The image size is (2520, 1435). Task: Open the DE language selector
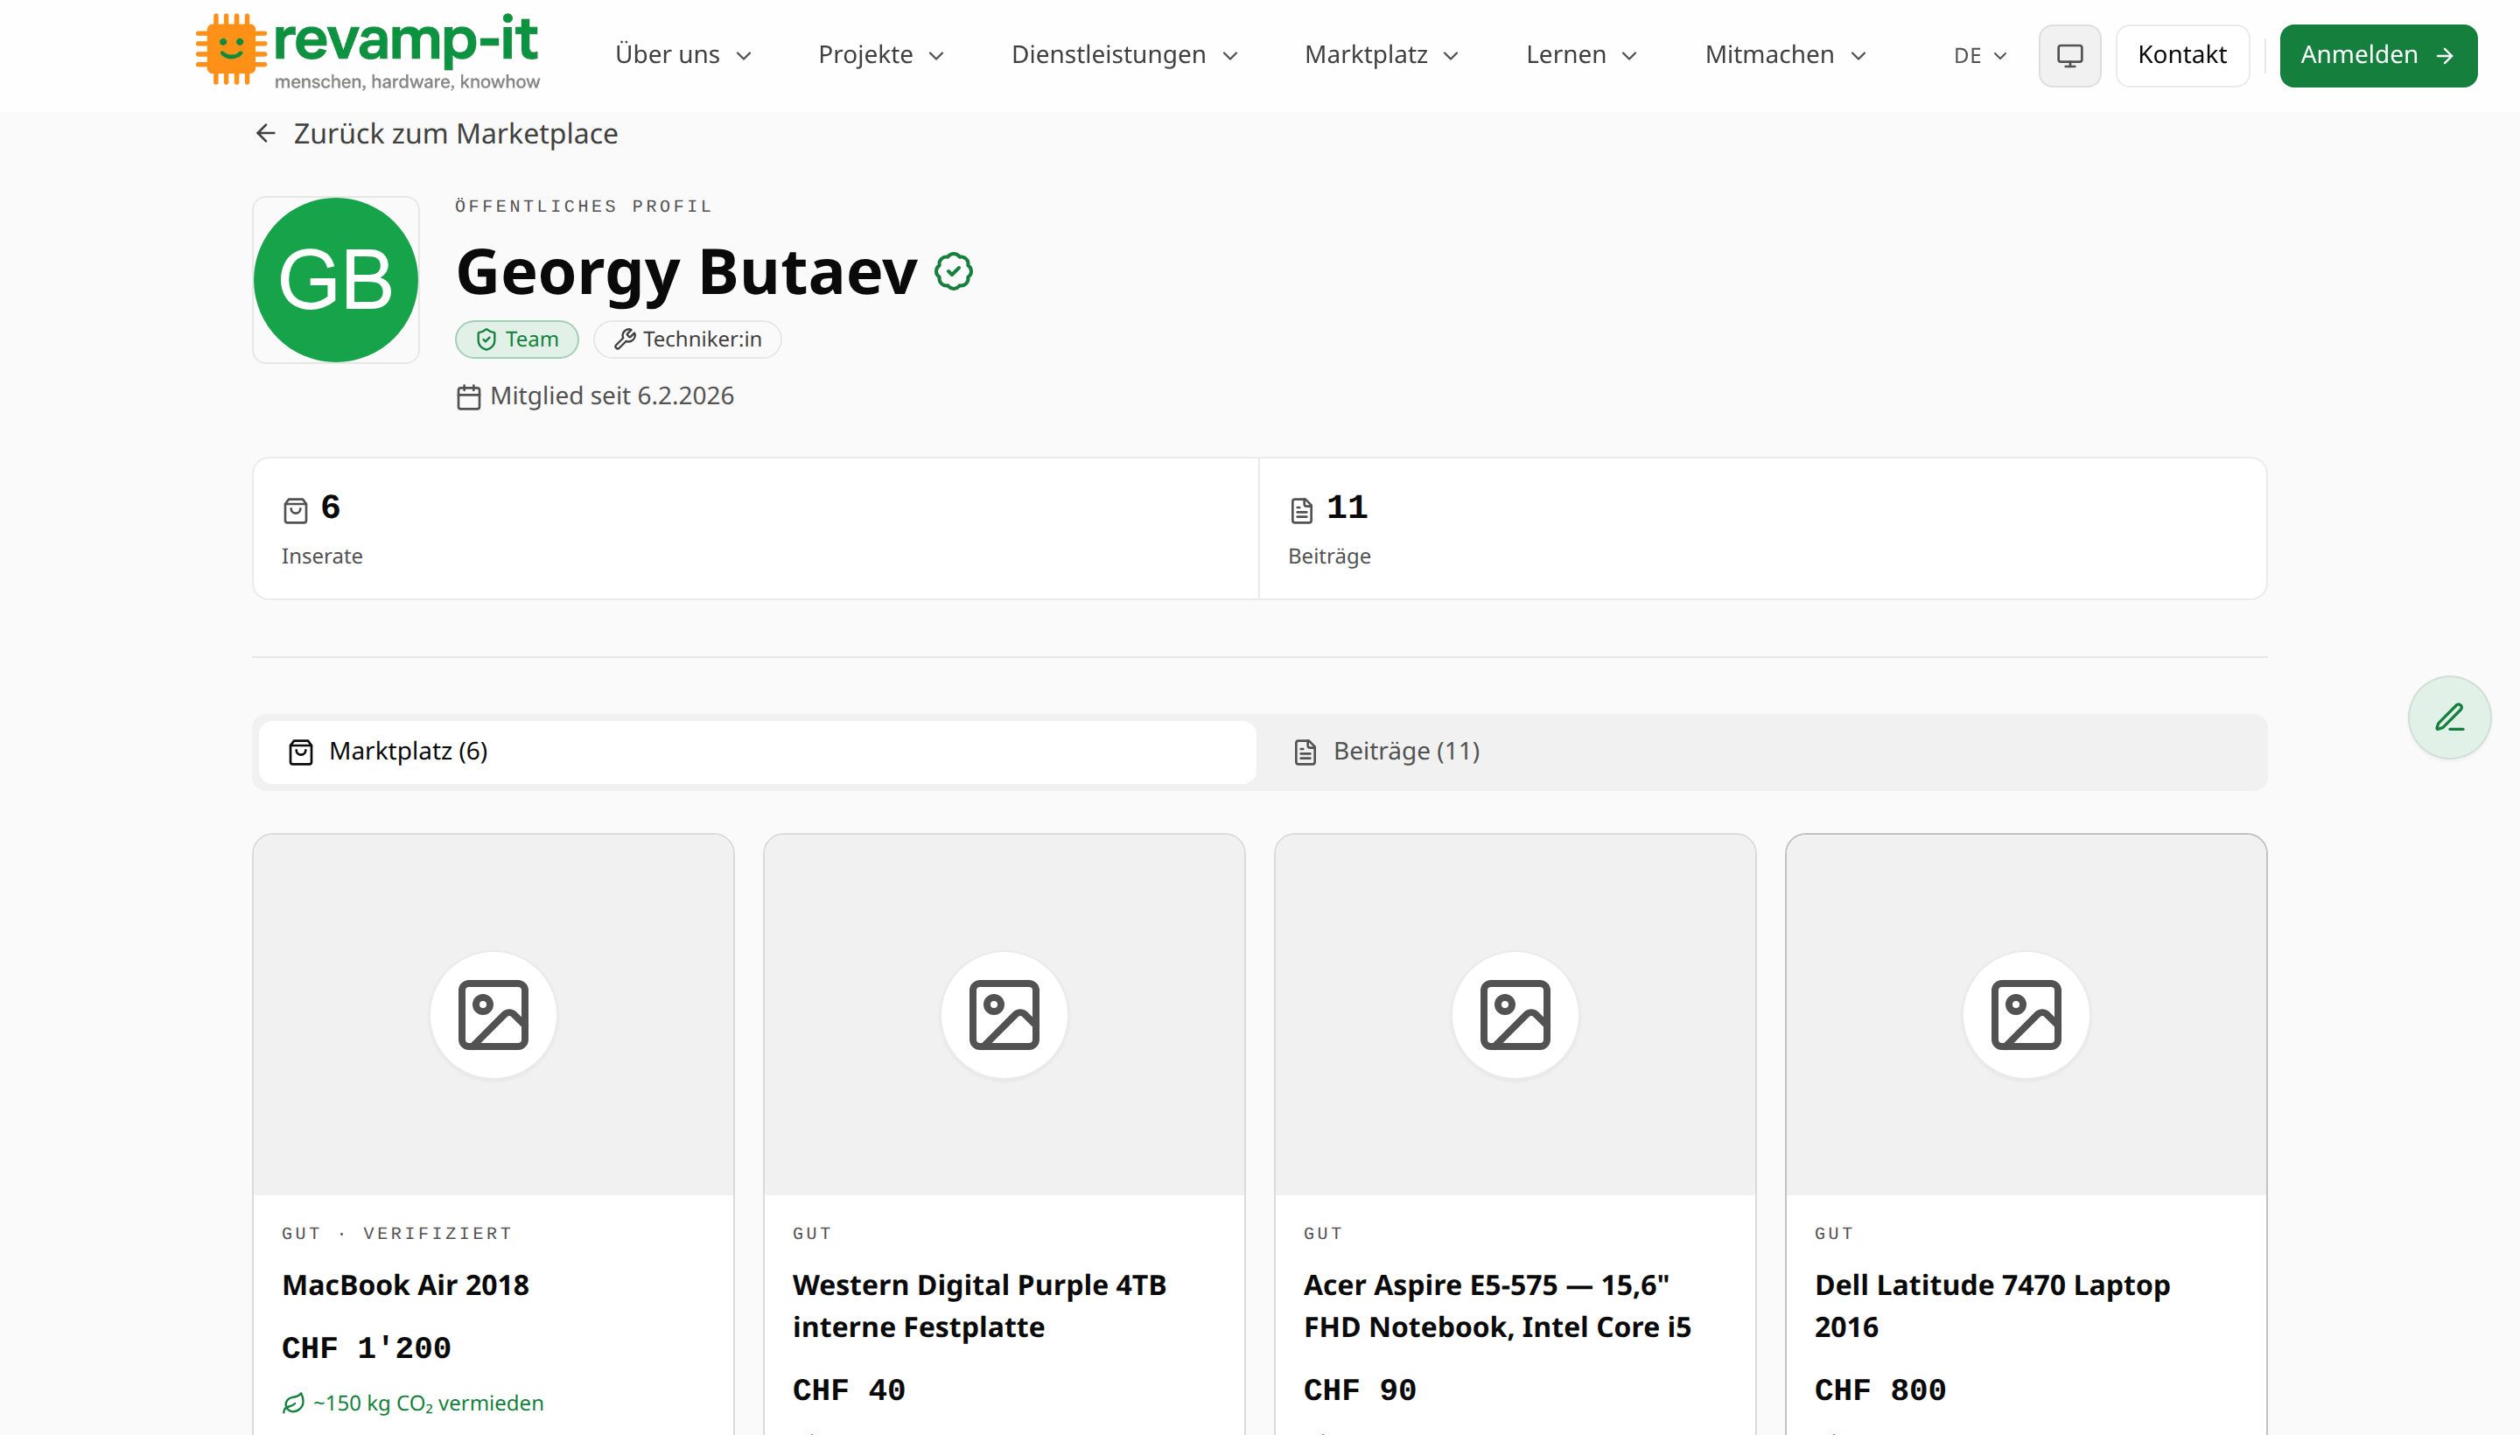click(x=1981, y=55)
